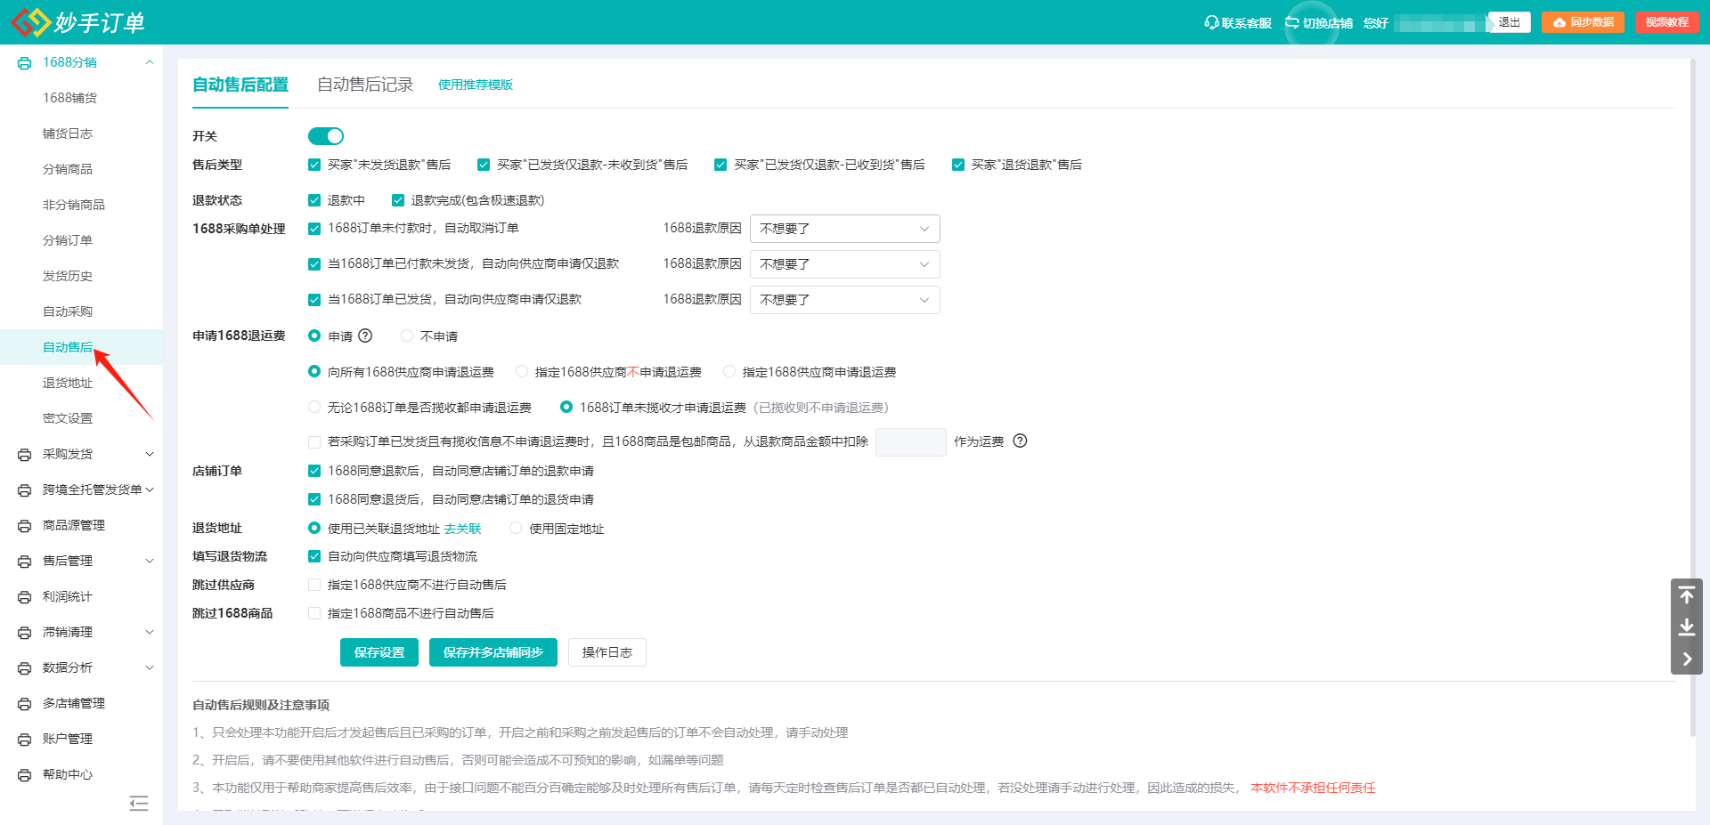
Task: Click the page vertical scrollbar
Action: pyautogui.click(x=1692, y=398)
